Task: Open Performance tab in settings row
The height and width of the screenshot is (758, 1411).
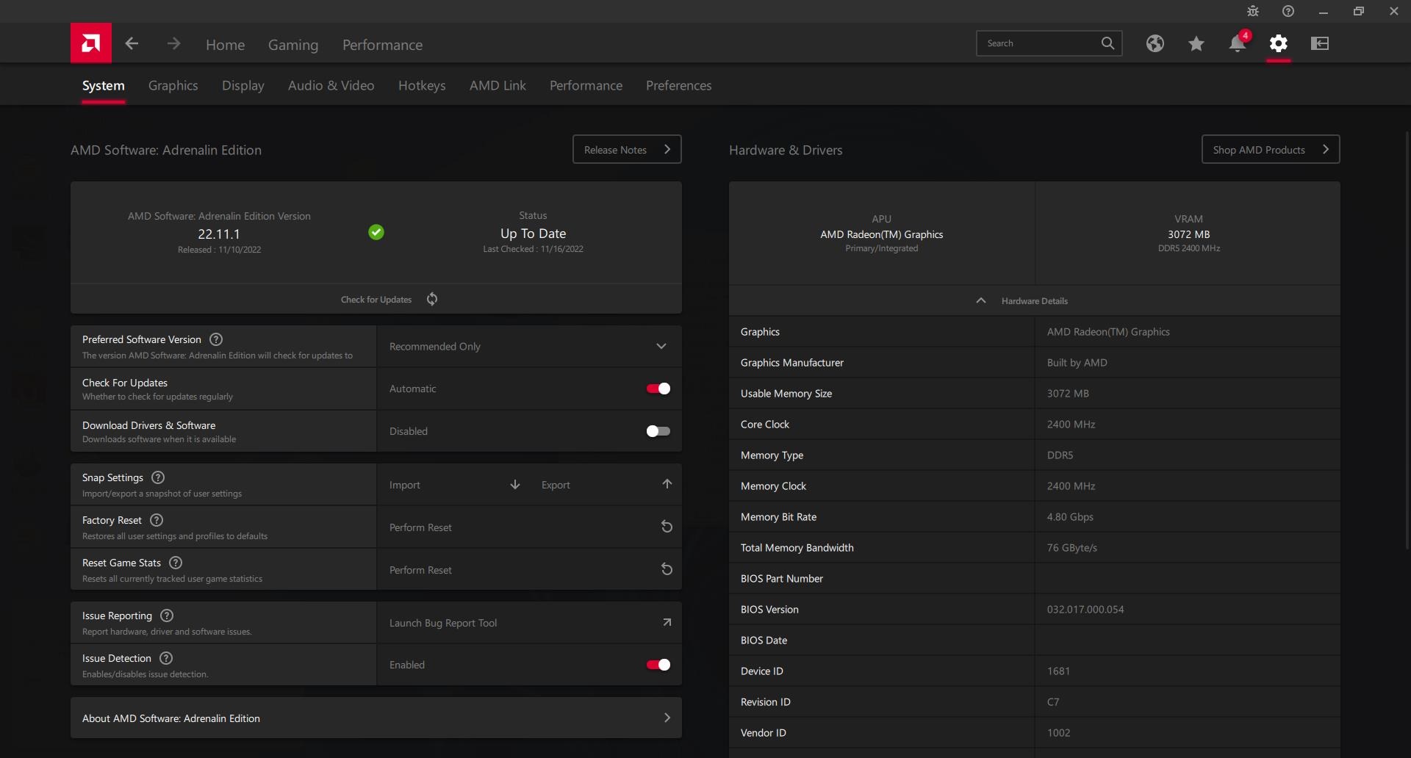Action: pos(586,85)
